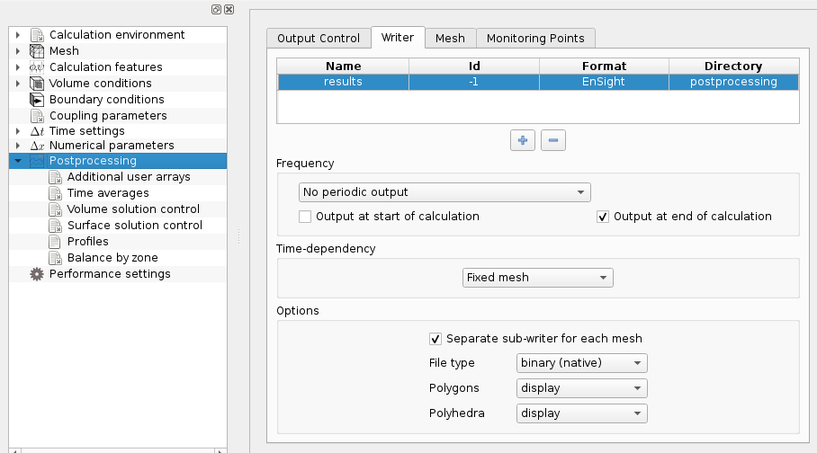Image resolution: width=817 pixels, height=453 pixels.
Task: Click the Postprocessing chart icon
Action: (37, 161)
